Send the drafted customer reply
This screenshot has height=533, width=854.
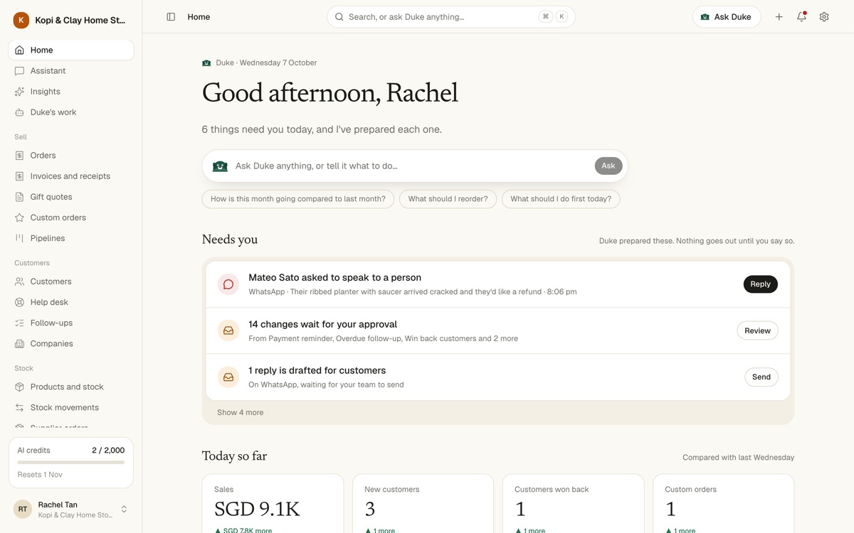761,377
